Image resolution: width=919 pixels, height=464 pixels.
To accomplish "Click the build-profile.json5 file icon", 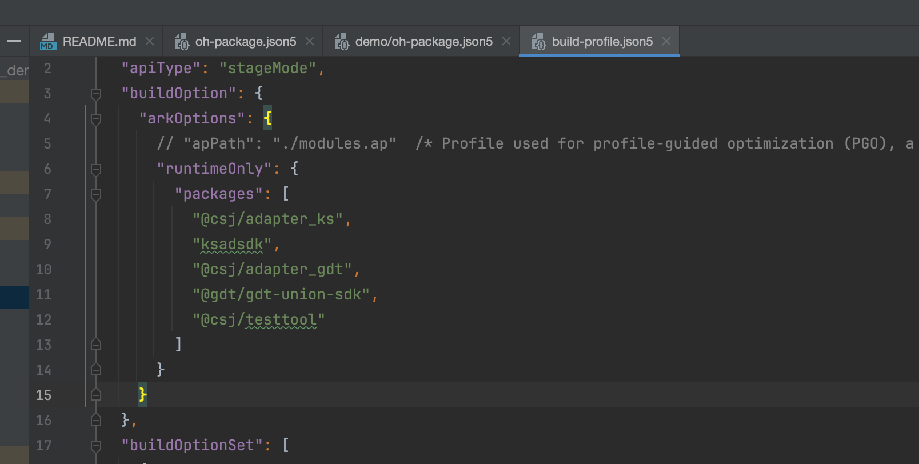I will pos(538,42).
